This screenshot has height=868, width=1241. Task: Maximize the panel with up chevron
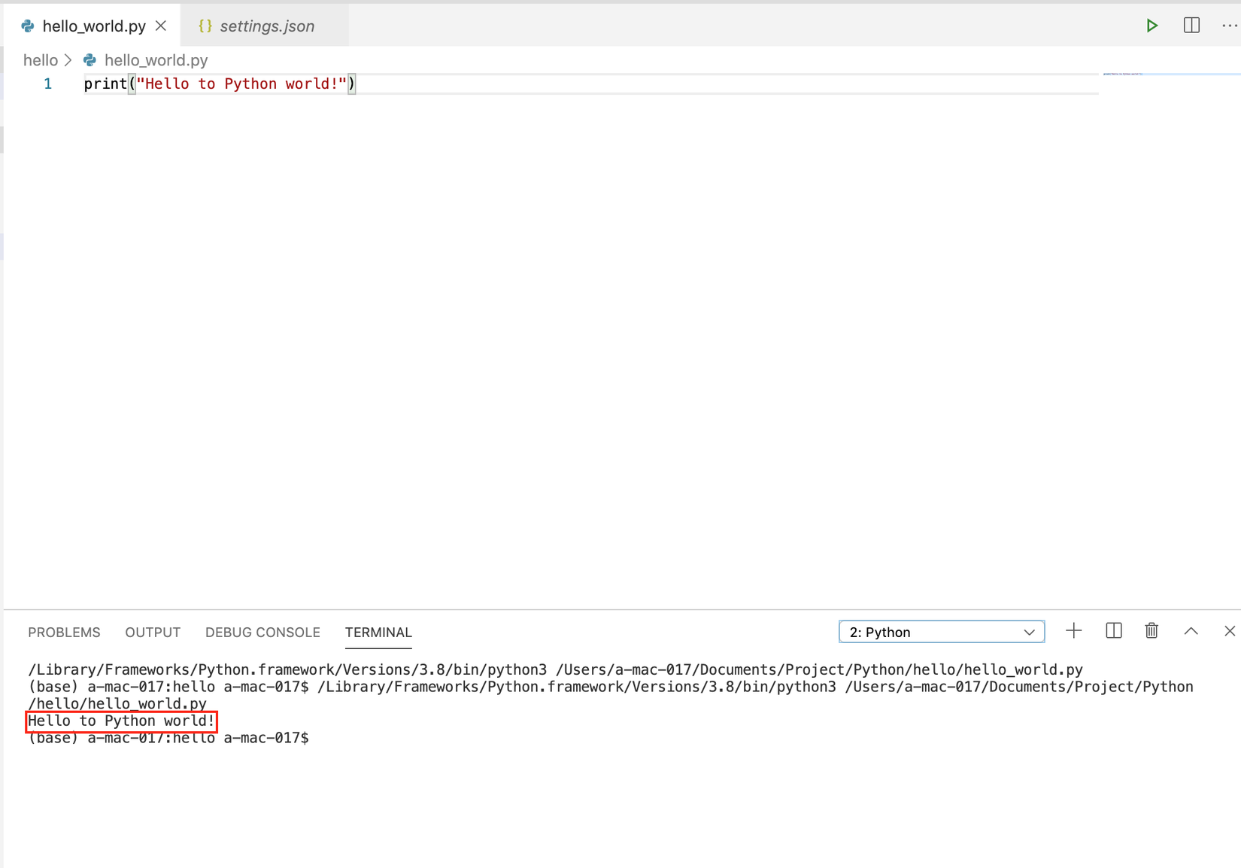(x=1191, y=631)
